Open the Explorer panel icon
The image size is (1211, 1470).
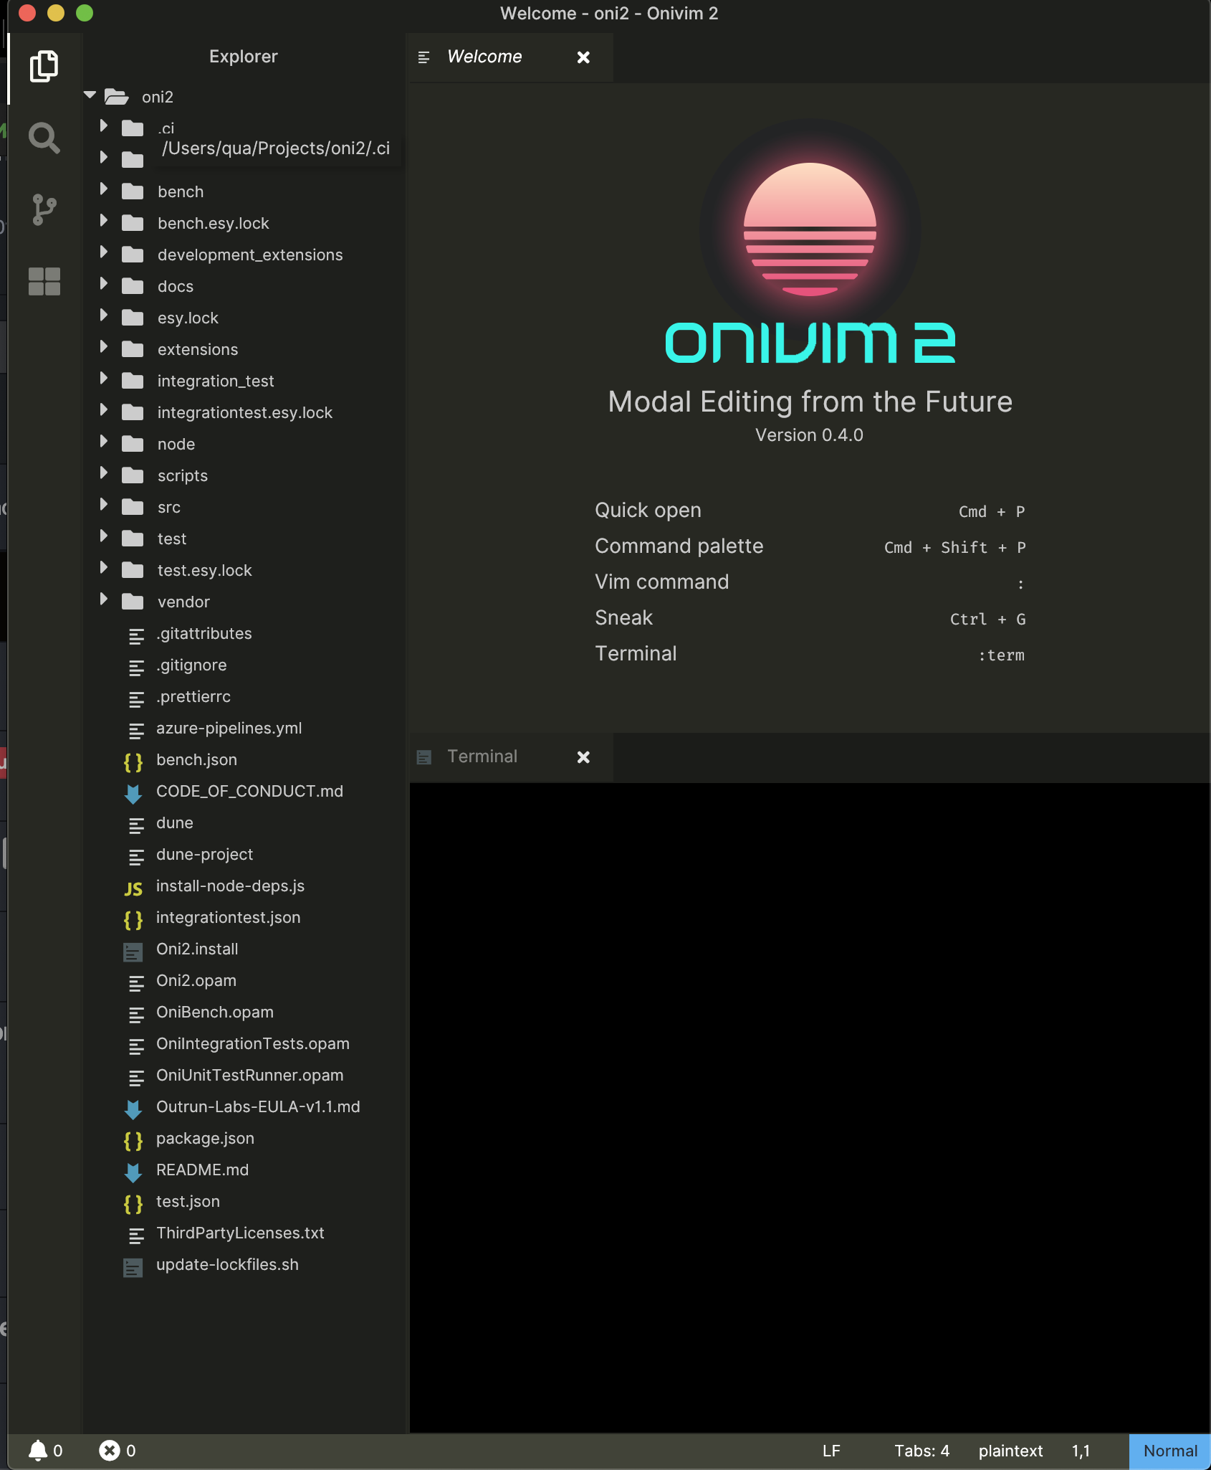(45, 67)
